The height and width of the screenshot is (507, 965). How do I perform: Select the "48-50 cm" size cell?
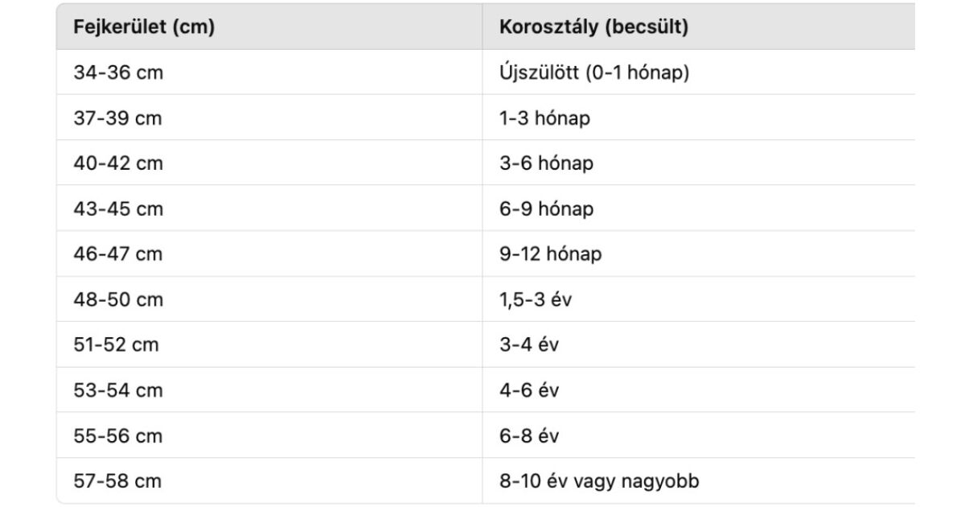point(118,300)
